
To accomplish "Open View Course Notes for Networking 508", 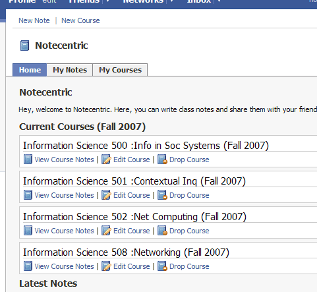I will 64,266.
